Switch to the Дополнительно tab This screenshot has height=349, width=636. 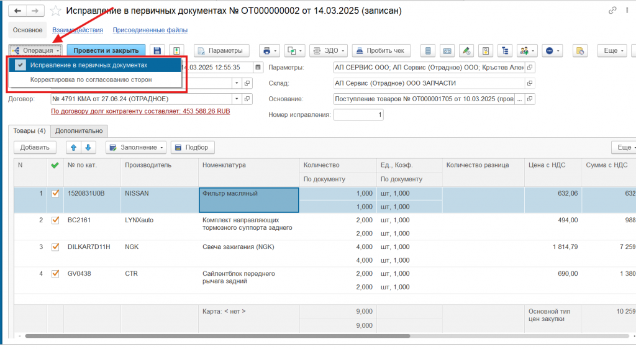click(x=79, y=131)
